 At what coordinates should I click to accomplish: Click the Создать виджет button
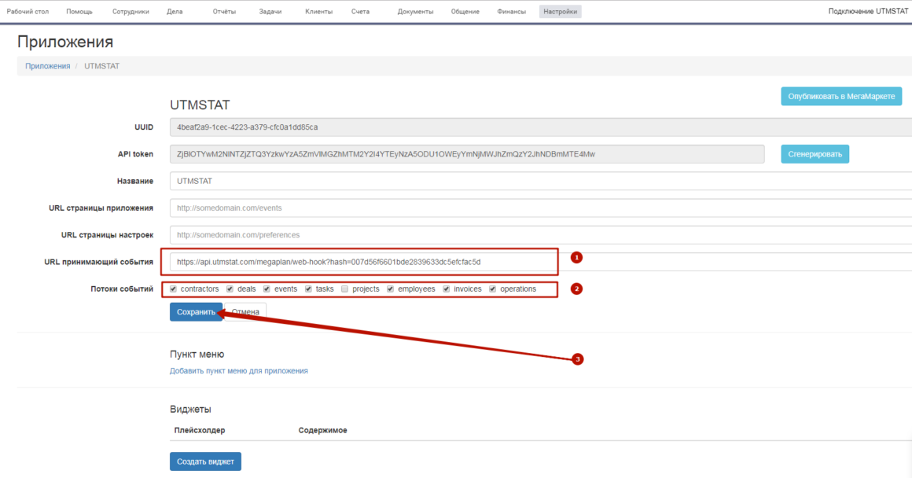point(205,461)
